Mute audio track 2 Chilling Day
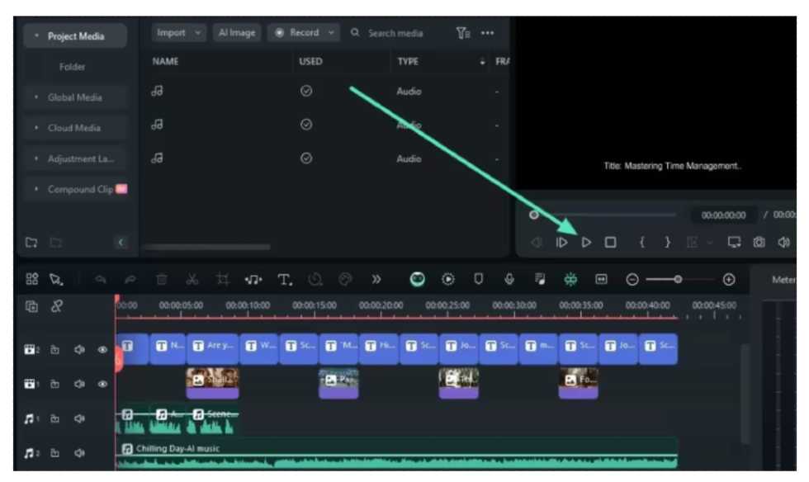 tap(80, 452)
